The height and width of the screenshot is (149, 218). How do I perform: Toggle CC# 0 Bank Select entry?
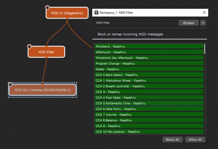149,75
